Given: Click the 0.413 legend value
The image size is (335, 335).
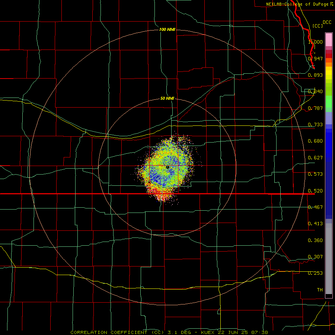Looking at the screenshot, I should pyautogui.click(x=315, y=224).
